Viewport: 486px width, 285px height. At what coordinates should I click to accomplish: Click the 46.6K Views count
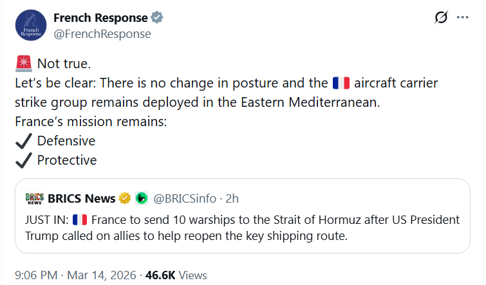(x=176, y=275)
